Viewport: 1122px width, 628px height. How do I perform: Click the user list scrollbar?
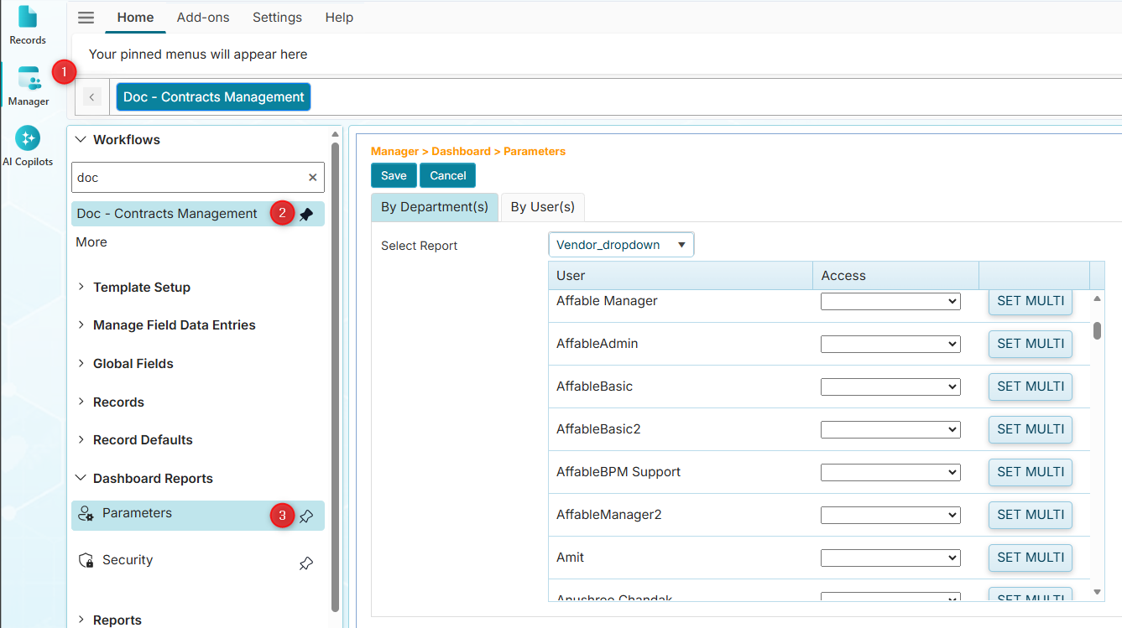1097,332
